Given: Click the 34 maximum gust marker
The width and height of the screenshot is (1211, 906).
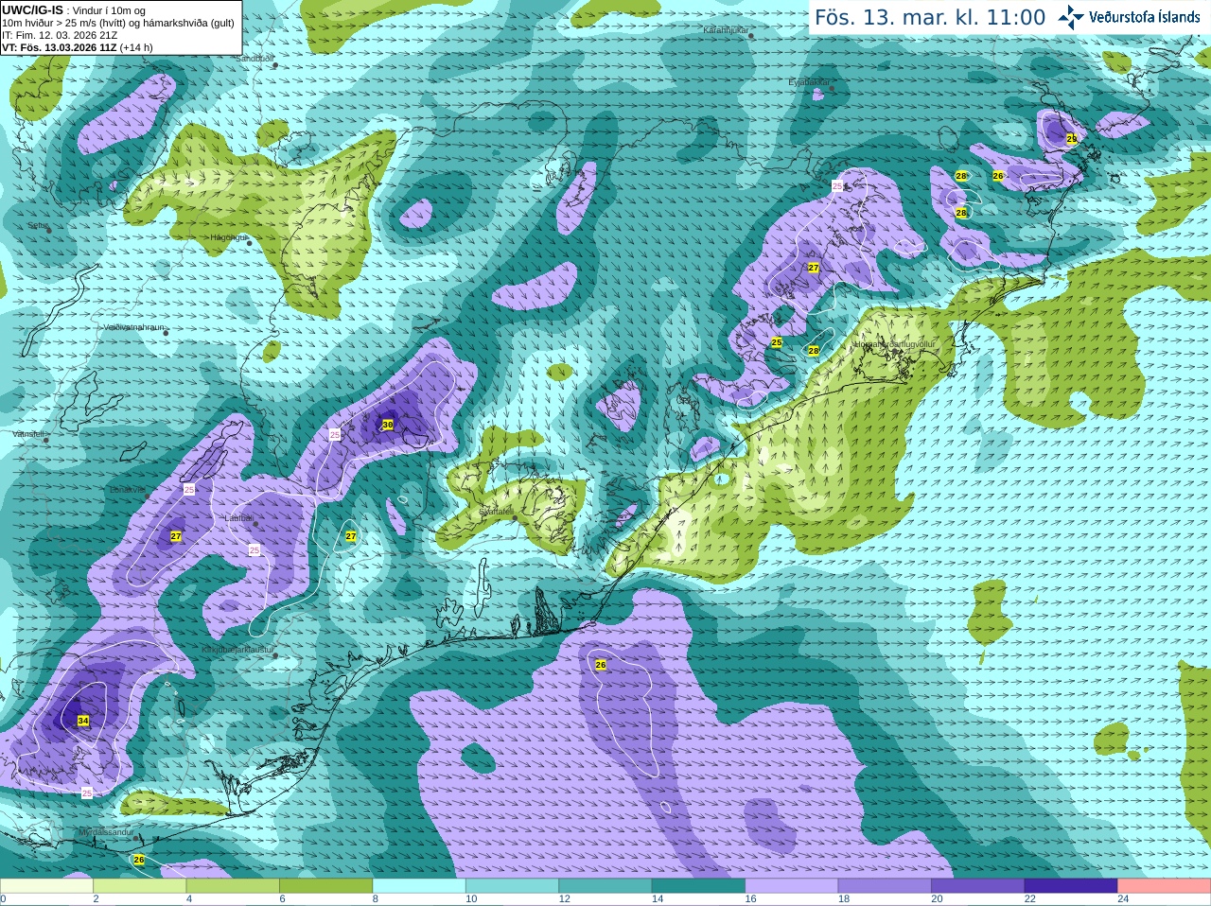Looking at the screenshot, I should coord(83,721).
